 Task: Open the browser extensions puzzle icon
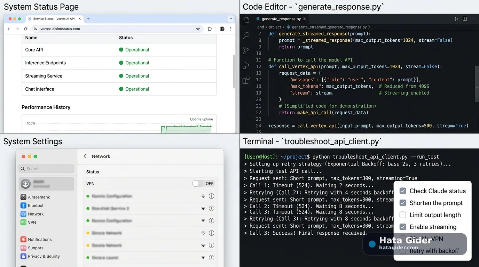(x=210, y=29)
